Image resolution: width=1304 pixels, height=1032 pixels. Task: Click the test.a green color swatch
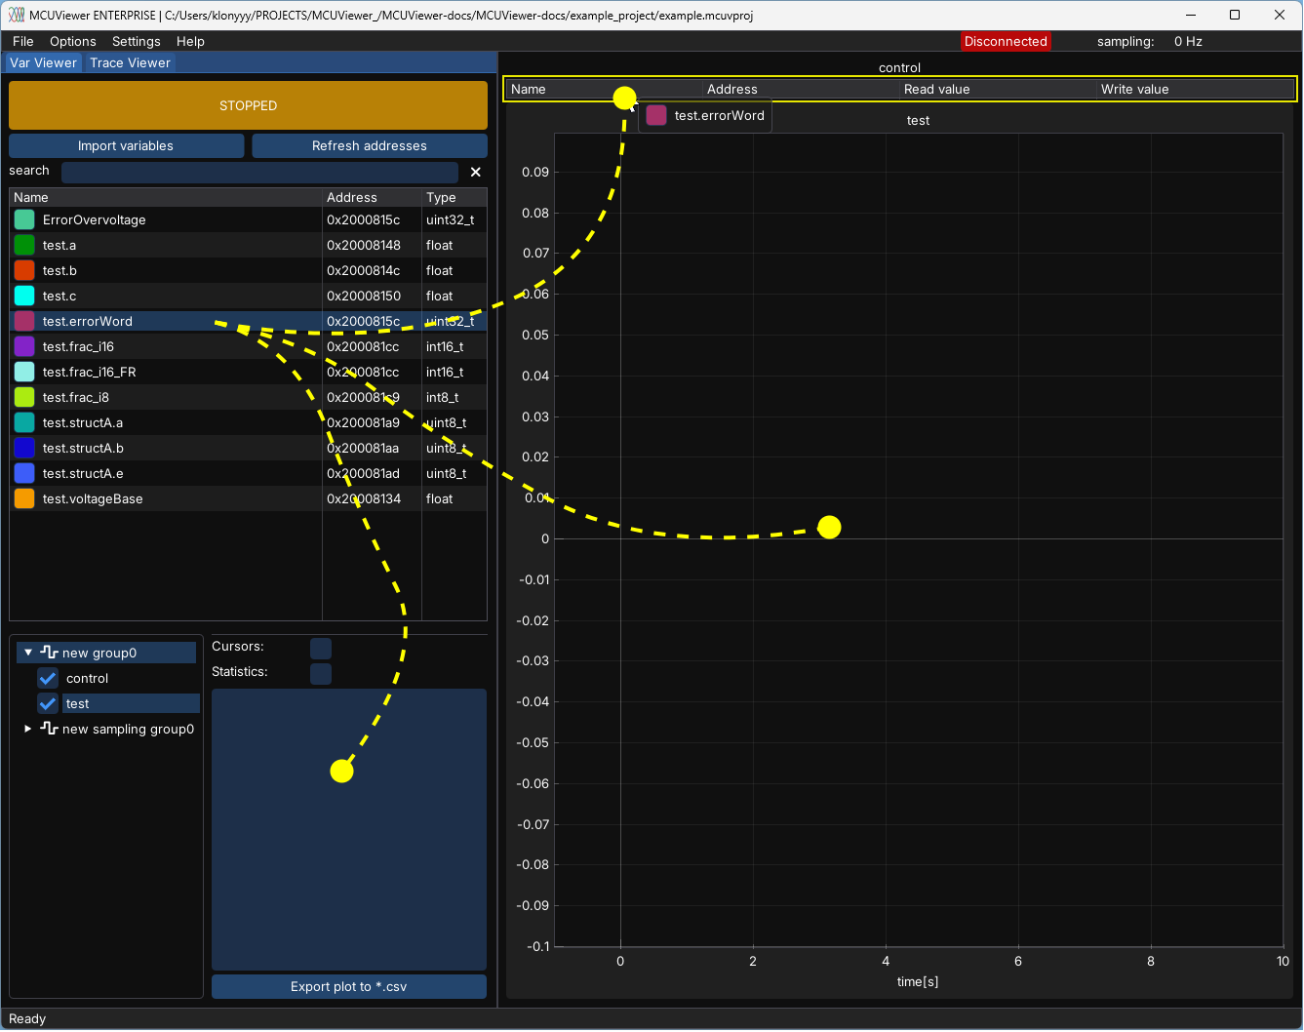tap(24, 246)
